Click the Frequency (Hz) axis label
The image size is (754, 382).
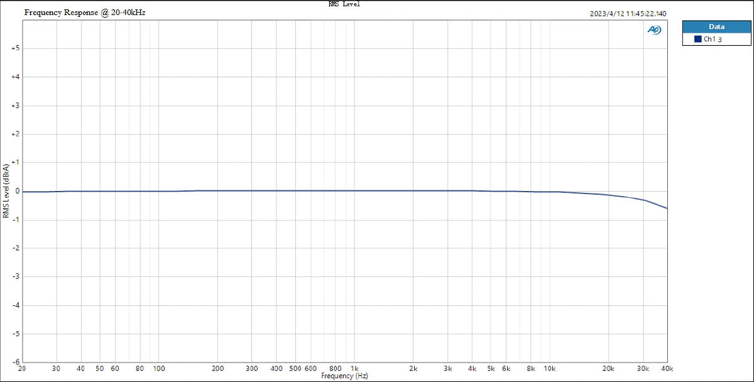pos(345,377)
